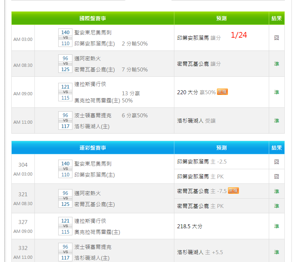The width and height of the screenshot is (305, 262).
Task: Click the 囧 result icon in 國際盤賽事 table
Action: click(276, 38)
